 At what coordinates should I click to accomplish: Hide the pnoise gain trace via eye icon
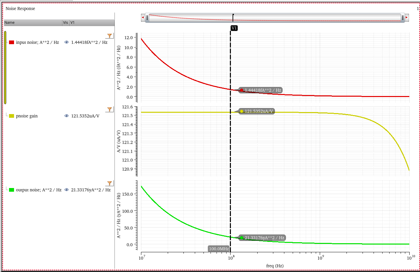(66, 116)
